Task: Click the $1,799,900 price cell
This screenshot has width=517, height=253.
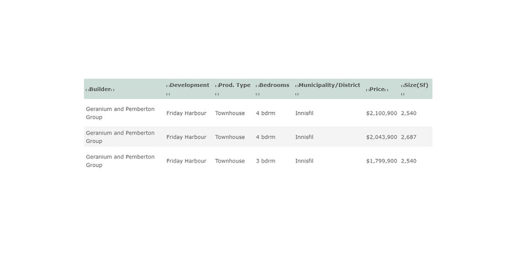Action: pos(381,161)
